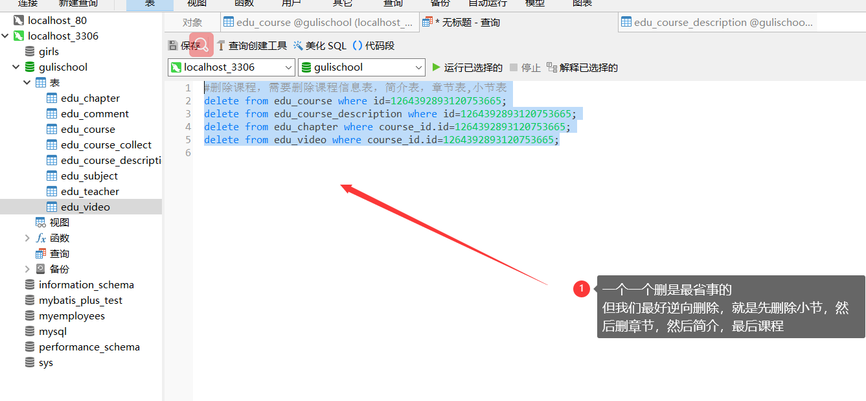
Task: Click the empty line 6 in editor
Action: click(529, 153)
